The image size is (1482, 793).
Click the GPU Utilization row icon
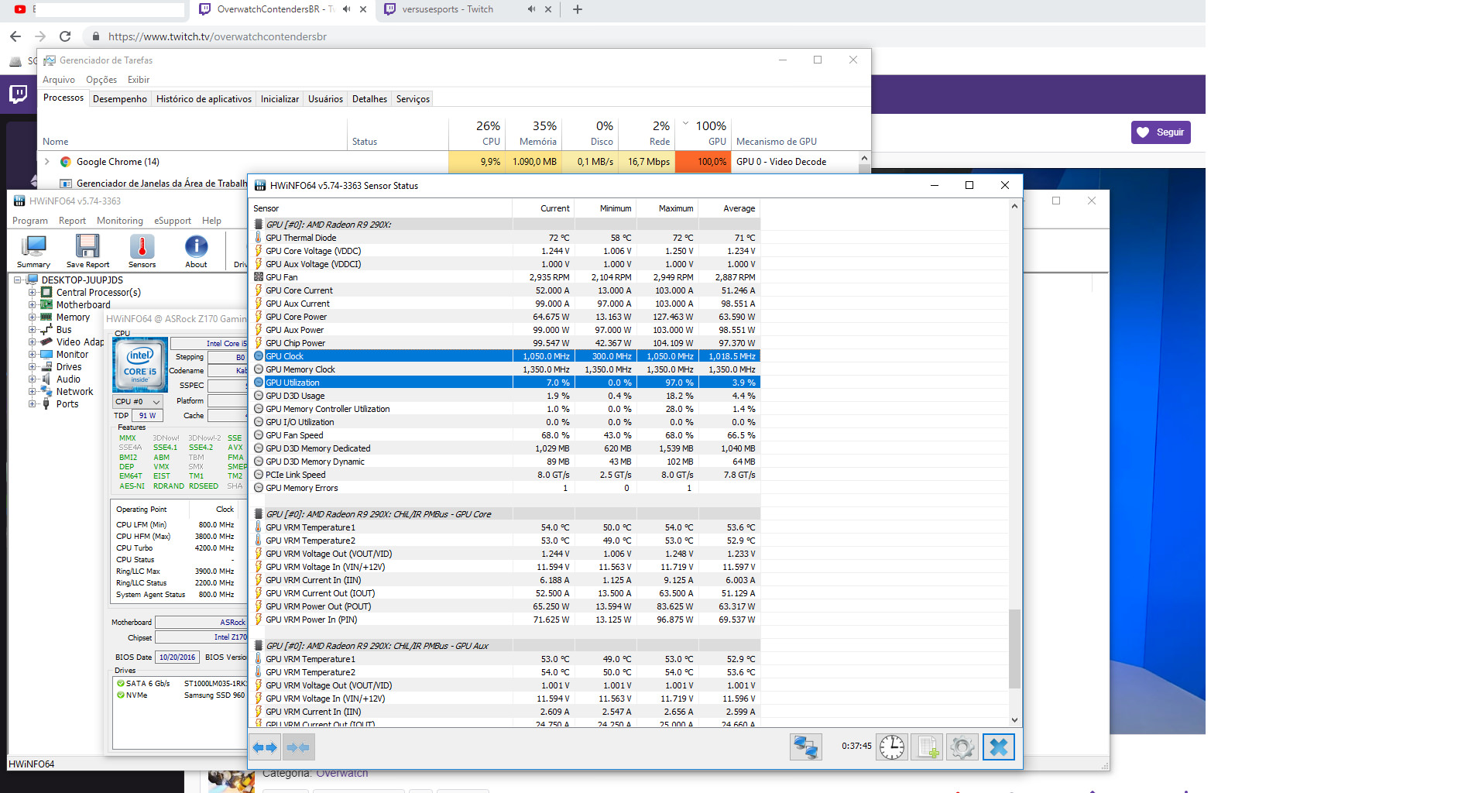point(259,383)
